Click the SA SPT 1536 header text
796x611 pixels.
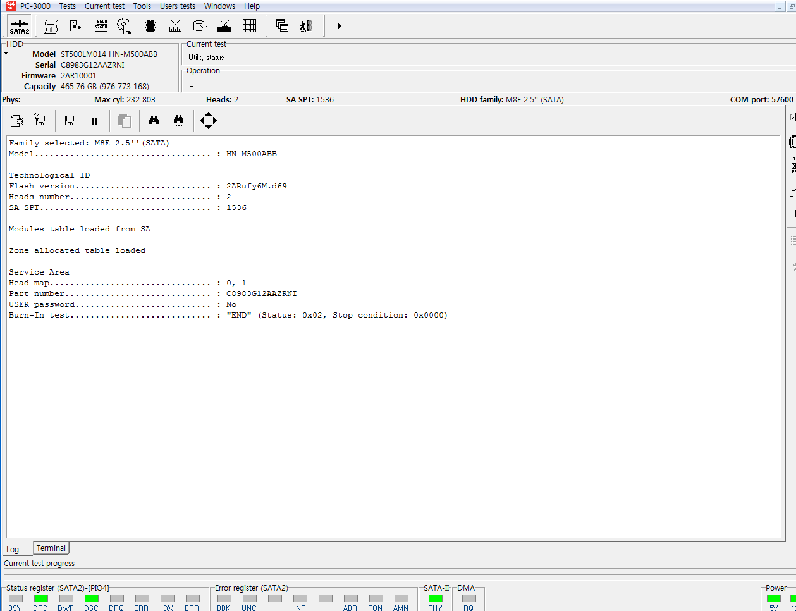click(x=310, y=100)
